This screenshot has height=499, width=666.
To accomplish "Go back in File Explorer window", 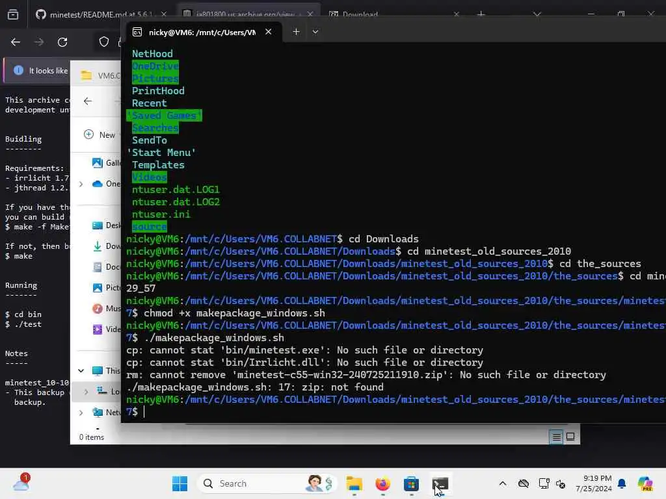I will 88,101.
